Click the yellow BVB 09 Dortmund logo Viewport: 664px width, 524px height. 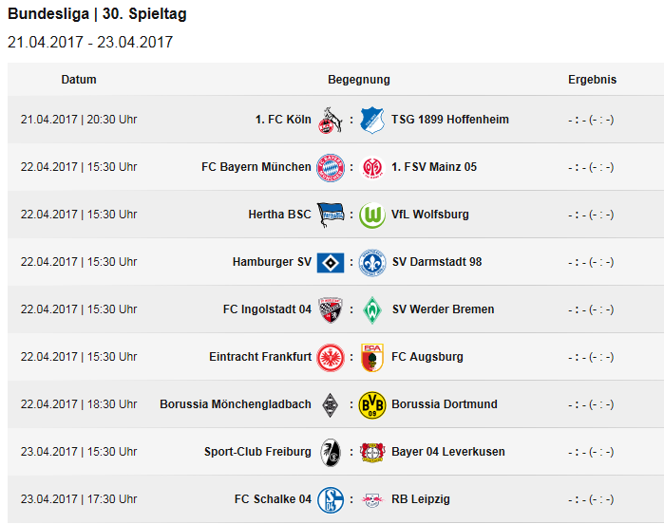pos(372,405)
